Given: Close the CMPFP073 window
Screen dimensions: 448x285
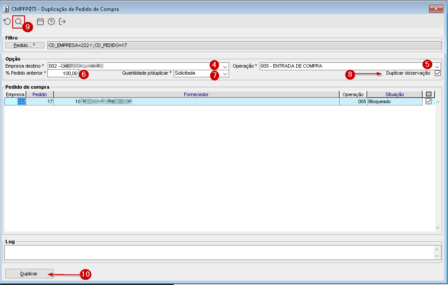Looking at the screenshot, I should [x=436, y=9].
